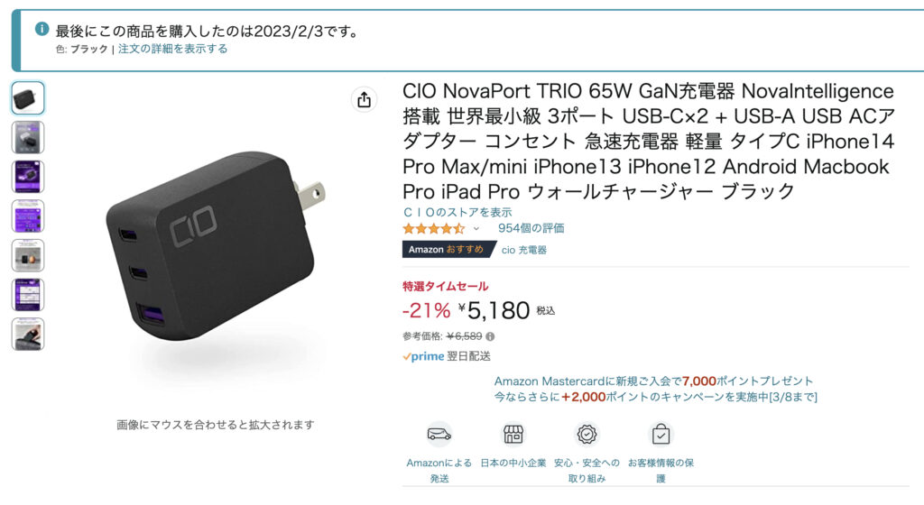Select the second product thumbnail
The image size is (924, 505).
(x=28, y=137)
